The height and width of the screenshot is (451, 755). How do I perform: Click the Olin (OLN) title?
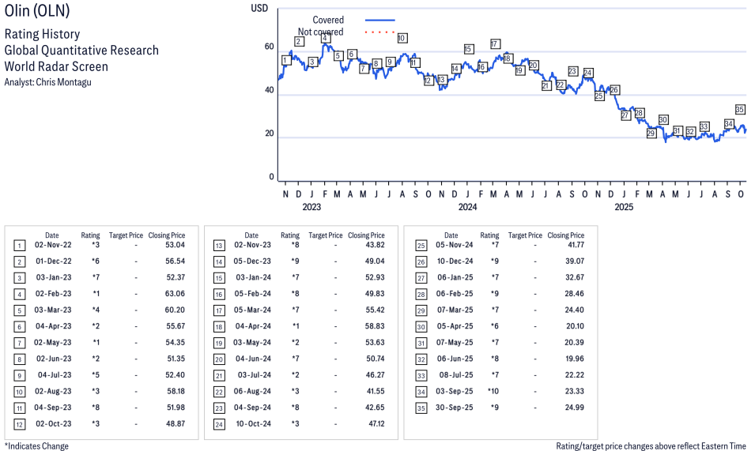coord(36,11)
